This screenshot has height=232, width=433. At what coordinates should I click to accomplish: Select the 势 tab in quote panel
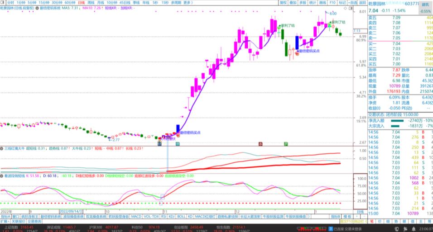(396, 221)
